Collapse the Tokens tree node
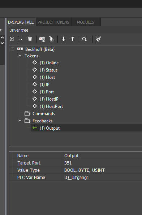Screen dimensions: 142x215 coord(20,56)
